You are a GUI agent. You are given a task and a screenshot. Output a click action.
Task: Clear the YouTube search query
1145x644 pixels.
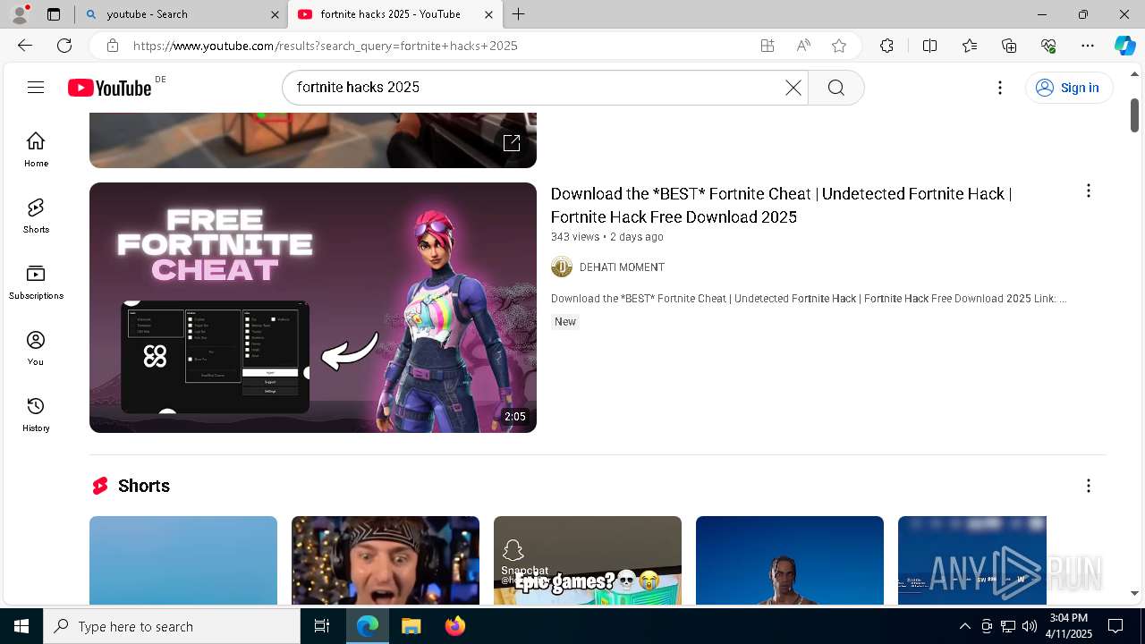point(793,88)
